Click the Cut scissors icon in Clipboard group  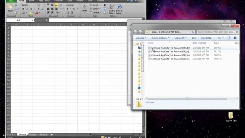tap(16, 5)
